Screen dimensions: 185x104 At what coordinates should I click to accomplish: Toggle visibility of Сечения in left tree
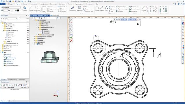point(28,41)
